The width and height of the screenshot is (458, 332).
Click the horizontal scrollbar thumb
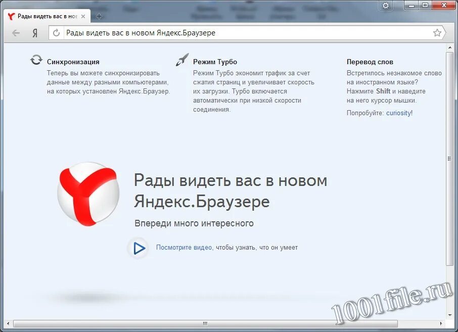[205, 323]
